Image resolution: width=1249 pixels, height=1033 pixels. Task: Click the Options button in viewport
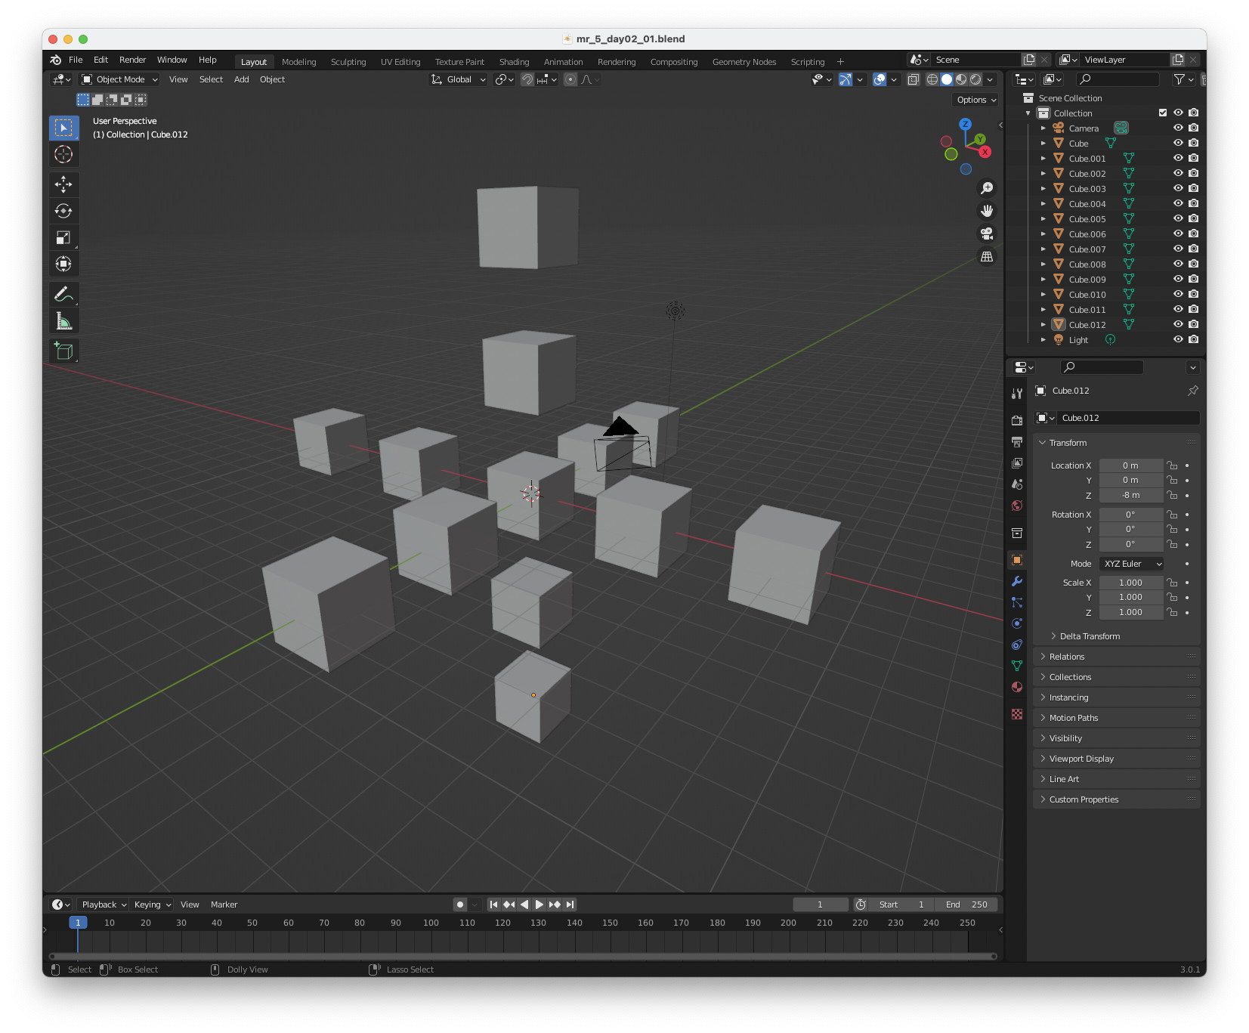pos(976,100)
